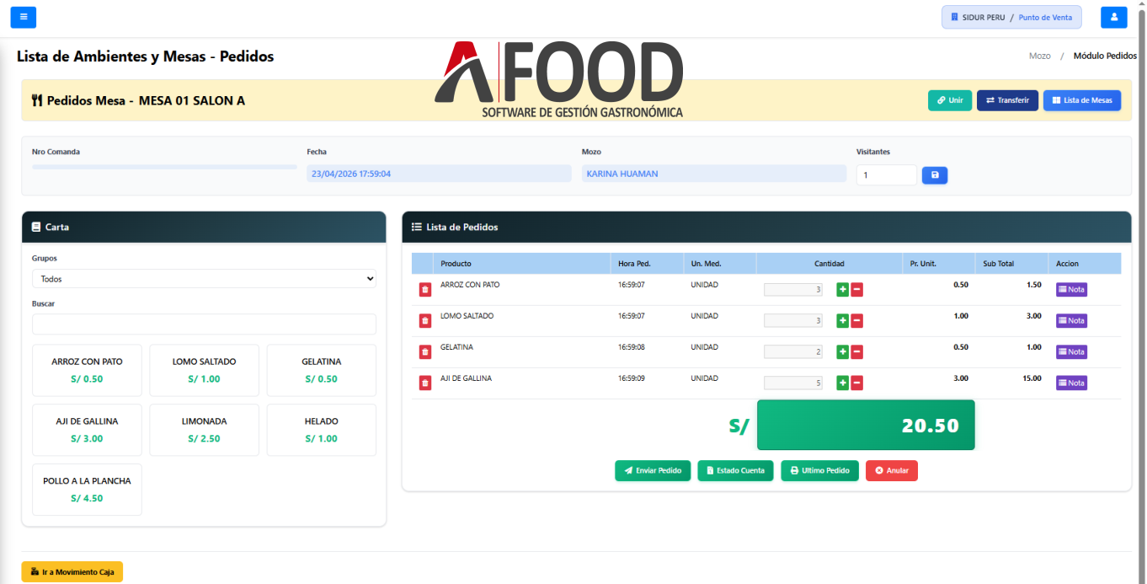Image resolution: width=1147 pixels, height=584 pixels.
Task: Delete the LOMO SALTADO order row
Action: tap(424, 321)
